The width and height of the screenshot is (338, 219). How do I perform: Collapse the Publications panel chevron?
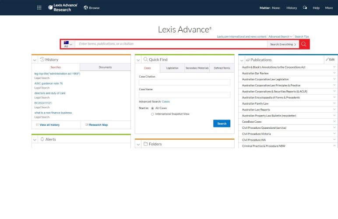click(x=242, y=60)
